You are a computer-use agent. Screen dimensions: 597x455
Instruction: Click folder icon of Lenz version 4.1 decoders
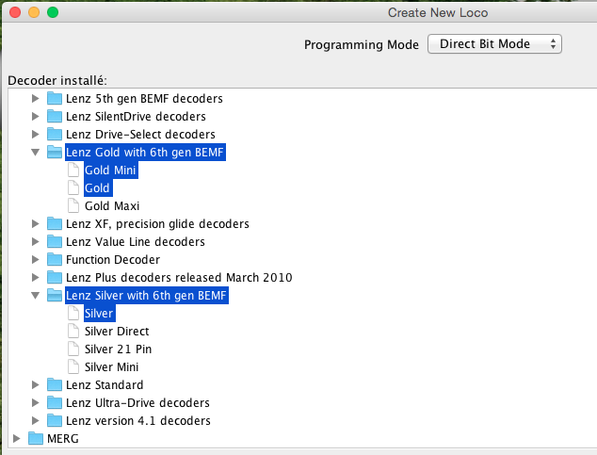click(x=55, y=420)
